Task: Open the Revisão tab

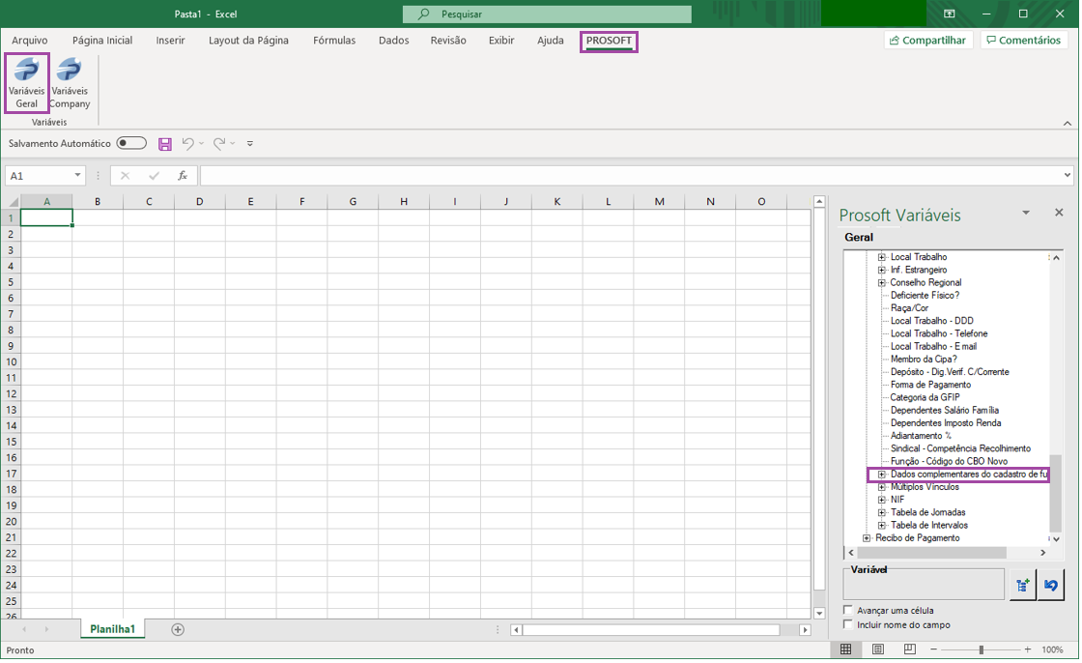Action: point(448,40)
